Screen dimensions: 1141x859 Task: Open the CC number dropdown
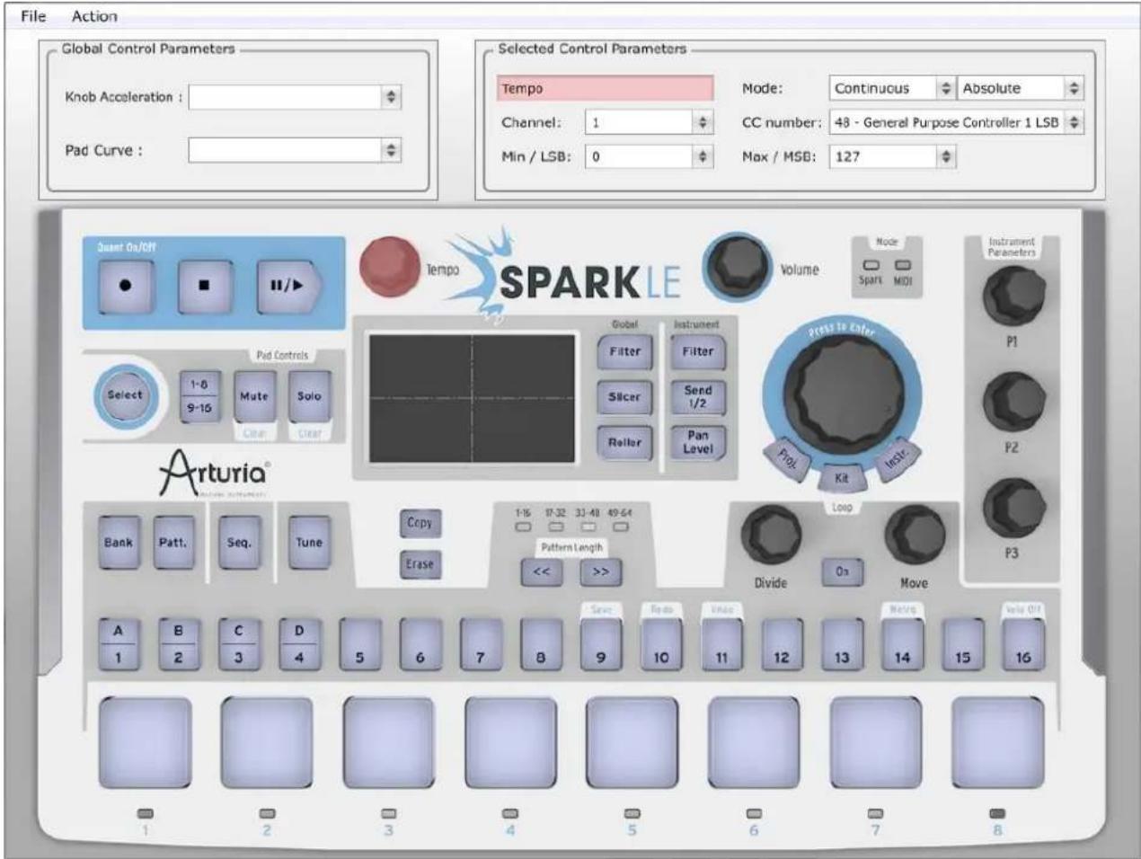pos(956,122)
